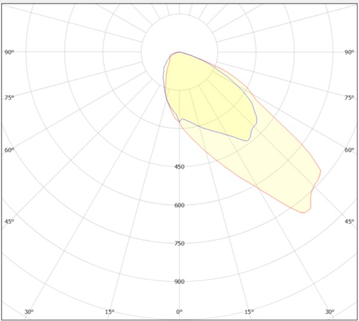
Task: Click the right 90° angle label
Action: [349, 52]
